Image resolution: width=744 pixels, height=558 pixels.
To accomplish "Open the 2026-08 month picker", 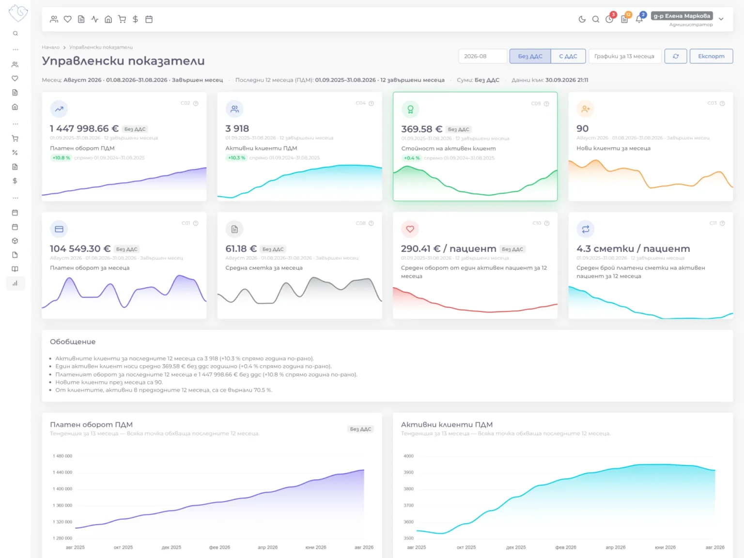I will click(482, 56).
